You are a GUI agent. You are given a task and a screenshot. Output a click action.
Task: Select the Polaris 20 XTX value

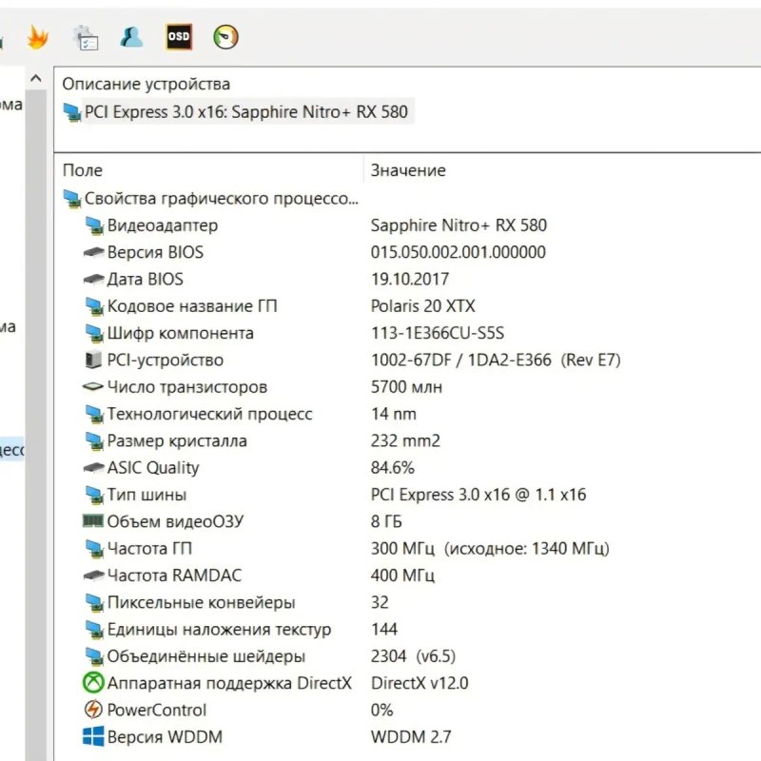[x=422, y=306]
